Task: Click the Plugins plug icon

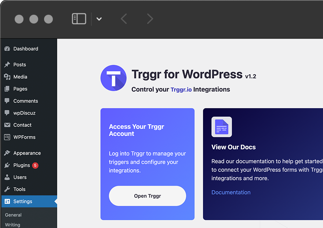Action: tap(7, 165)
